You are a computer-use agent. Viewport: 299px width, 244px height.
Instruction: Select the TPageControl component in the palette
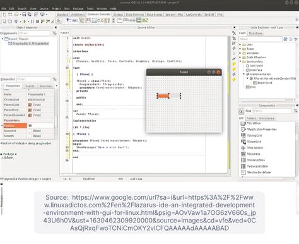click(x=119, y=20)
